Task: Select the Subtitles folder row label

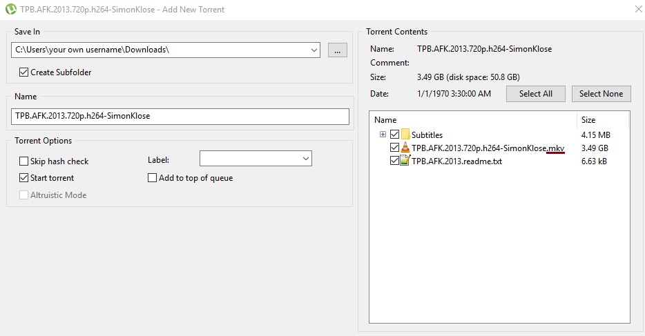Action: (x=427, y=135)
